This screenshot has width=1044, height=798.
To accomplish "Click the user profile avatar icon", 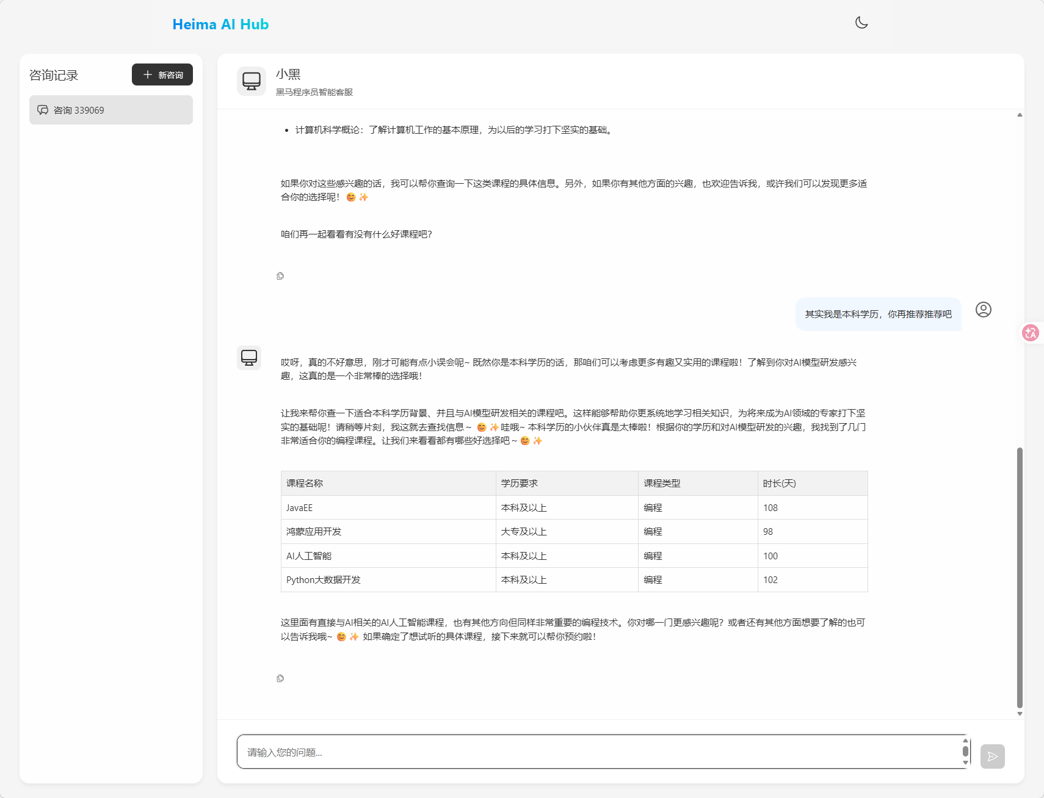I will click(983, 310).
